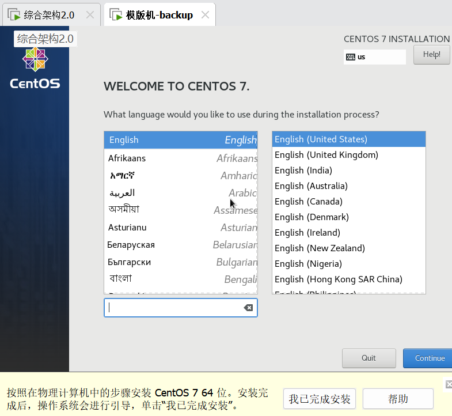Choose English (Australia) locale

349,186
